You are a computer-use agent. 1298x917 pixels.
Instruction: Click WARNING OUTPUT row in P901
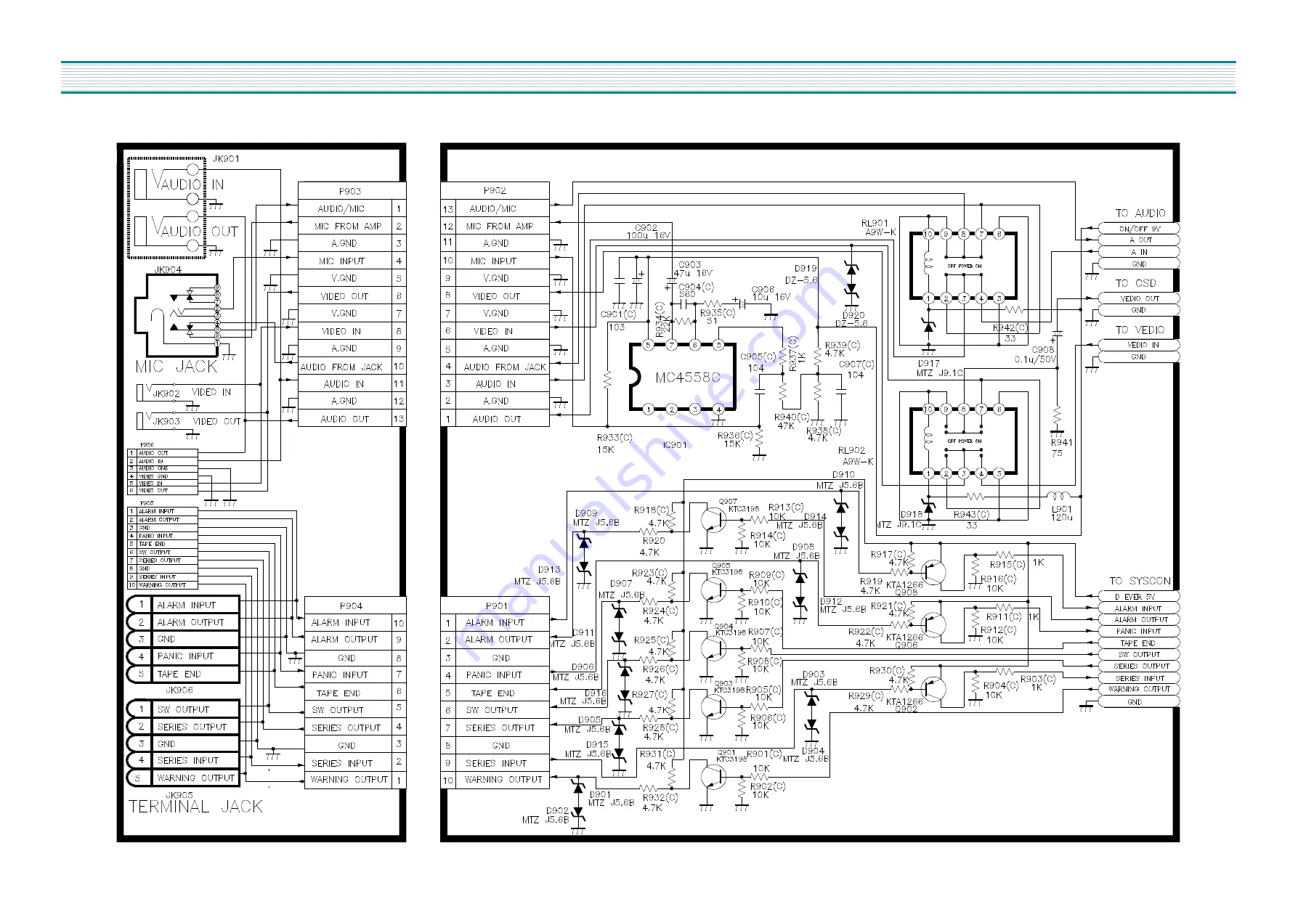[x=495, y=780]
